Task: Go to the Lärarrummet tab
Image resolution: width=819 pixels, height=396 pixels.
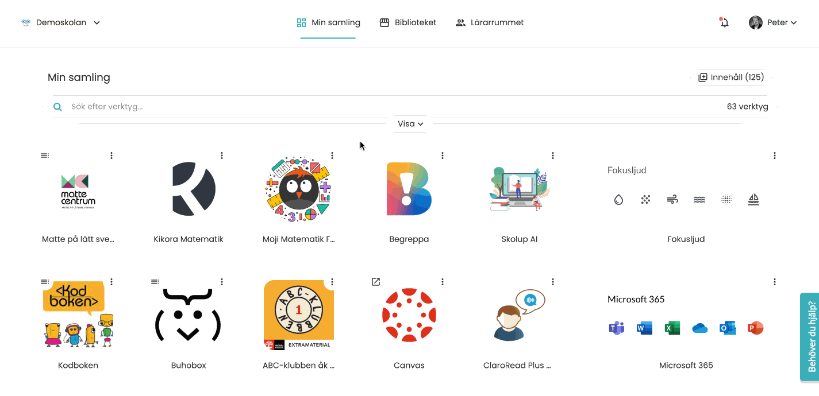Action: (x=490, y=23)
